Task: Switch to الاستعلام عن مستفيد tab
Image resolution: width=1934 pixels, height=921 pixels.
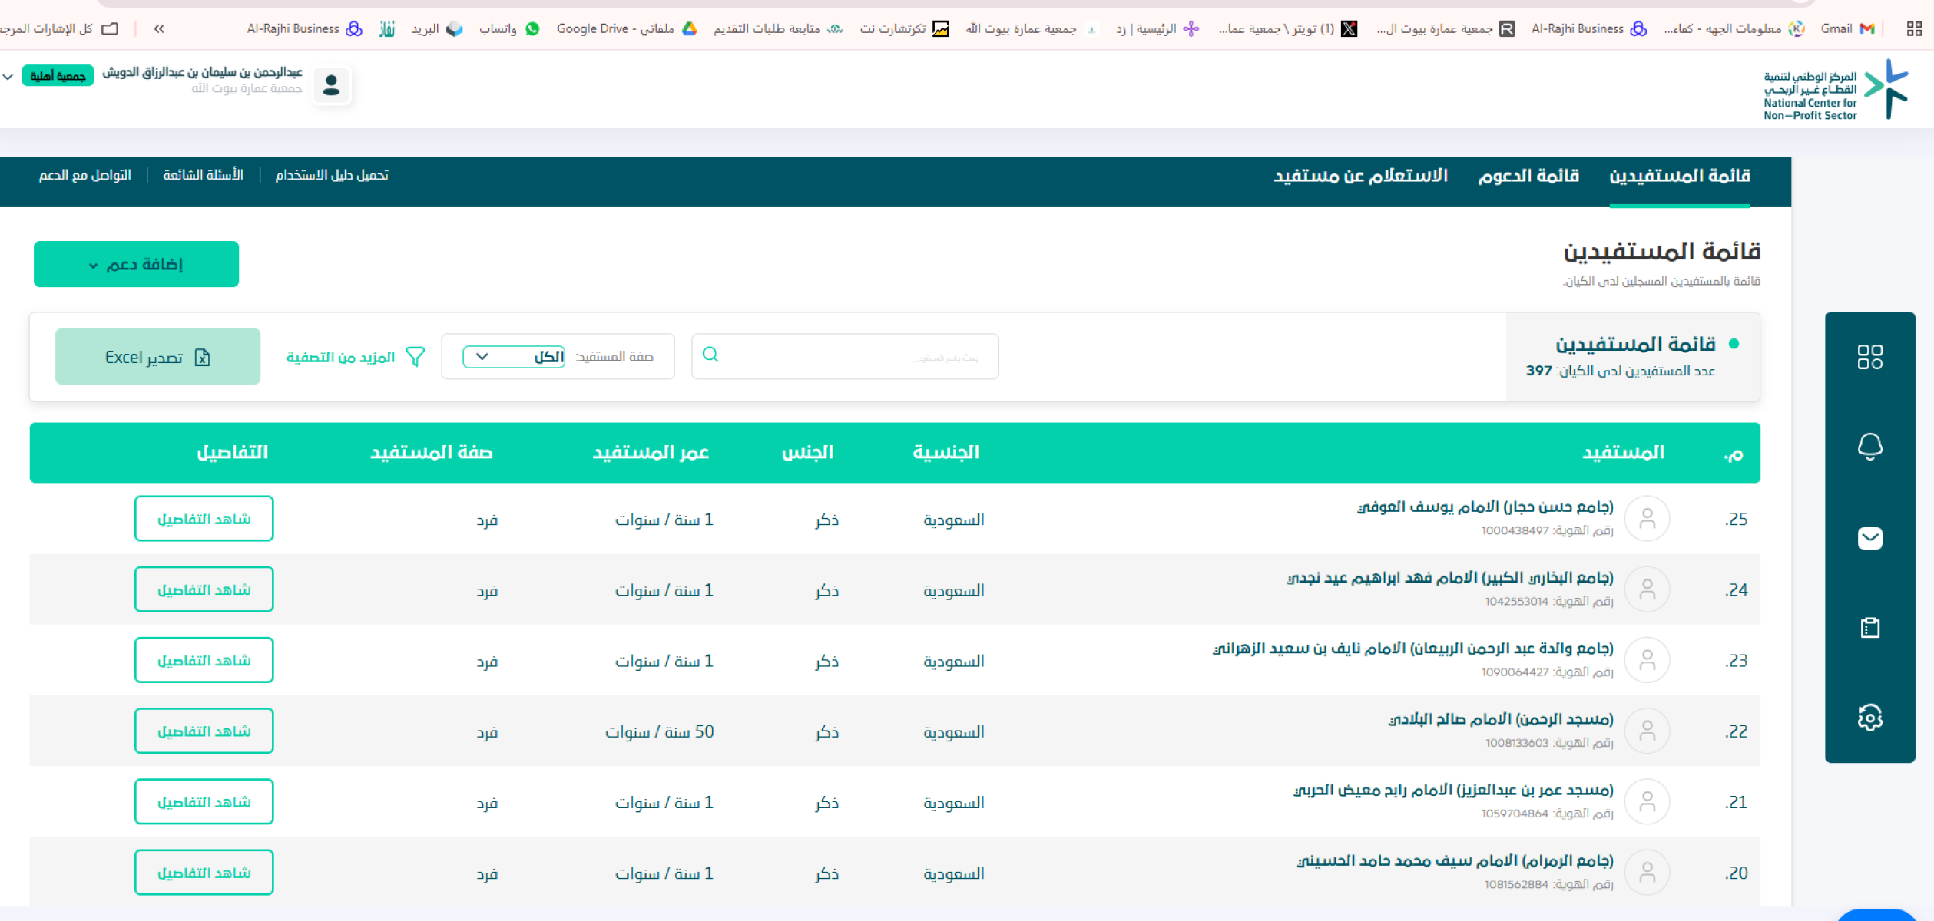Action: [x=1360, y=176]
